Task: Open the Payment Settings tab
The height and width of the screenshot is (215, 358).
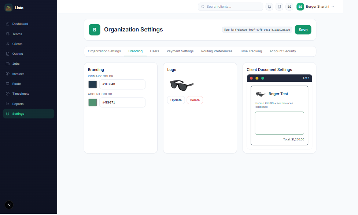Action: (180, 51)
